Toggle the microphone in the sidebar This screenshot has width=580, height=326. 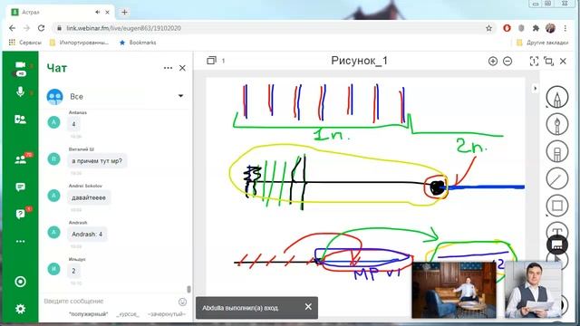pyautogui.click(x=20, y=91)
